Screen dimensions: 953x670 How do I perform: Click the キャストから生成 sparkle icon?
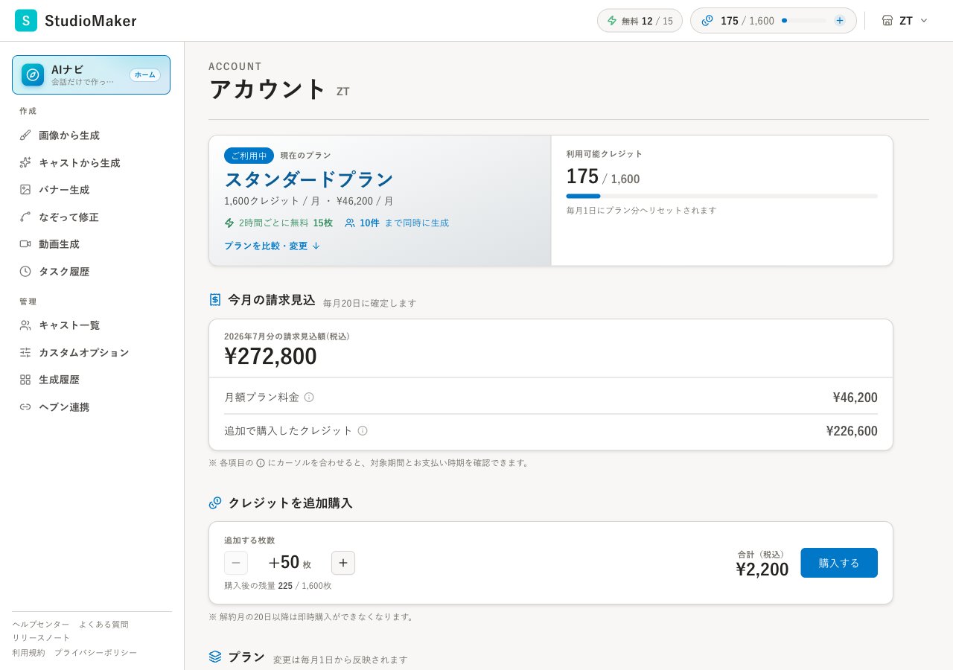[x=25, y=162]
